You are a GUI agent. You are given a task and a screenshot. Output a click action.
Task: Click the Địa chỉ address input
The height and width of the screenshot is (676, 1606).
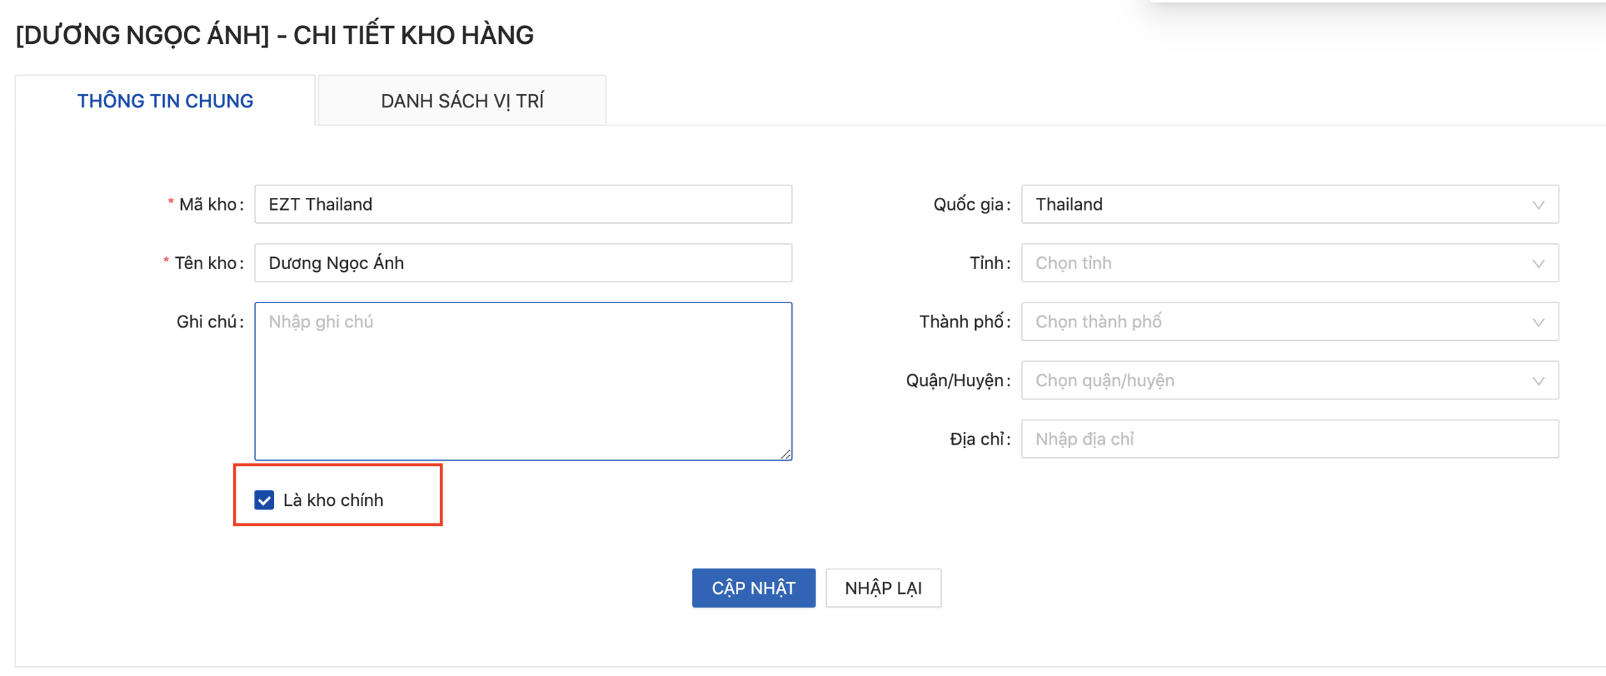[x=1290, y=439]
